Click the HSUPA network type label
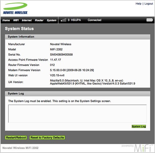This screenshot has width=155, height=153. pos(76,20)
